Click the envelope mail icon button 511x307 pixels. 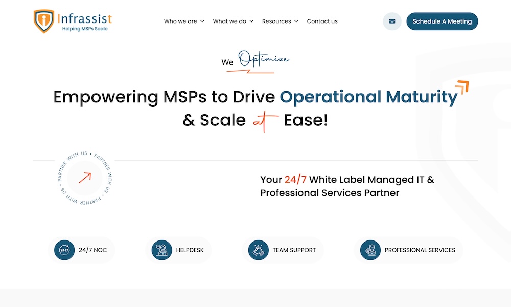coord(392,21)
